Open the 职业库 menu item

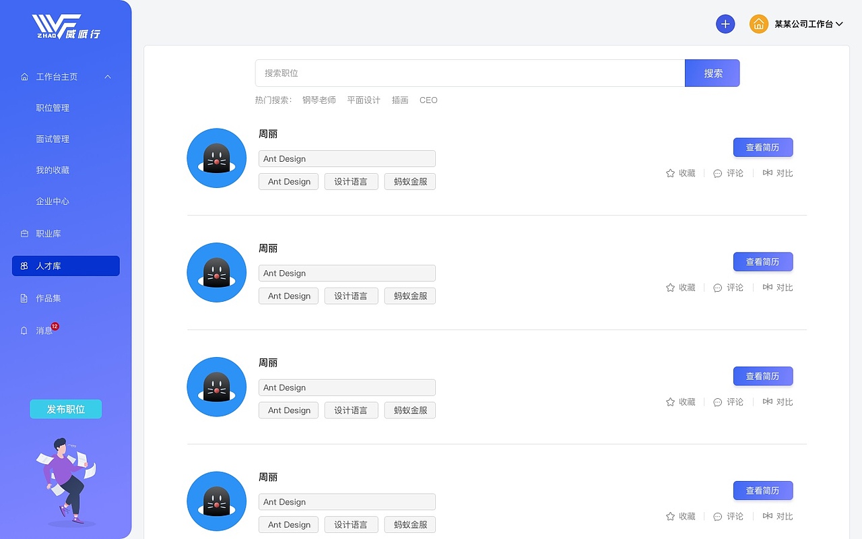(x=48, y=233)
